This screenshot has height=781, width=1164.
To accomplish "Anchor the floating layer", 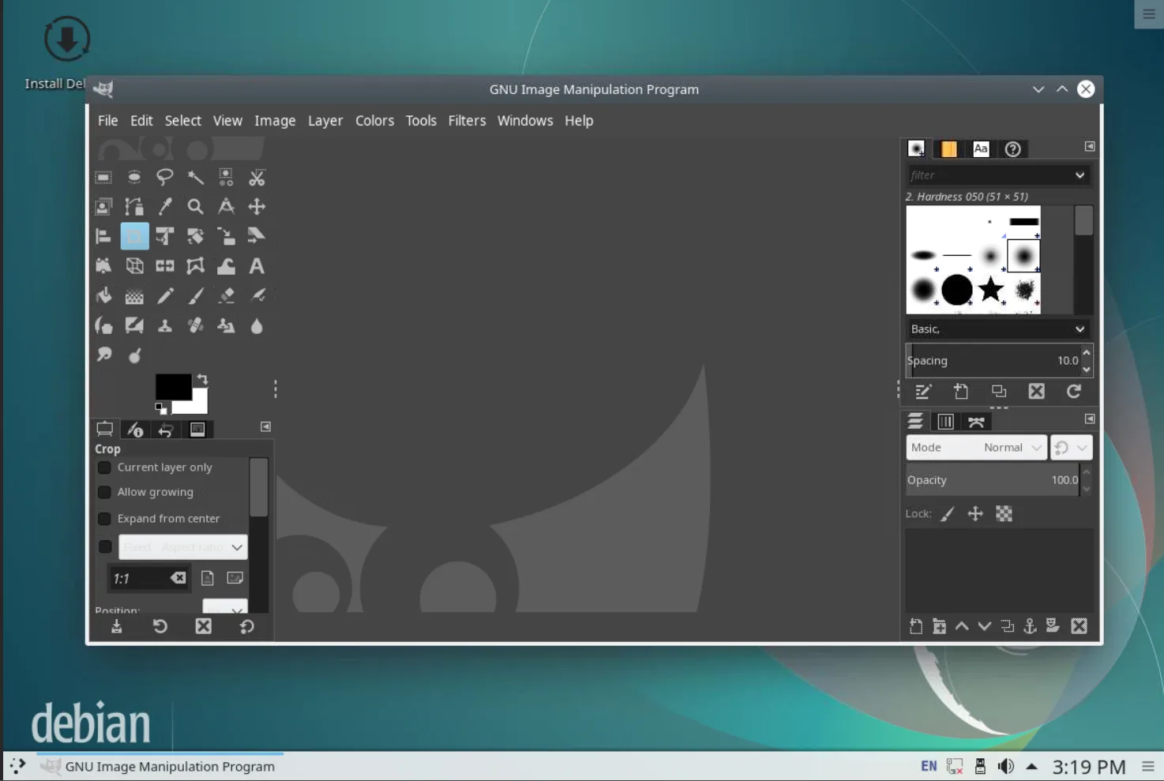I will pos(1030,626).
